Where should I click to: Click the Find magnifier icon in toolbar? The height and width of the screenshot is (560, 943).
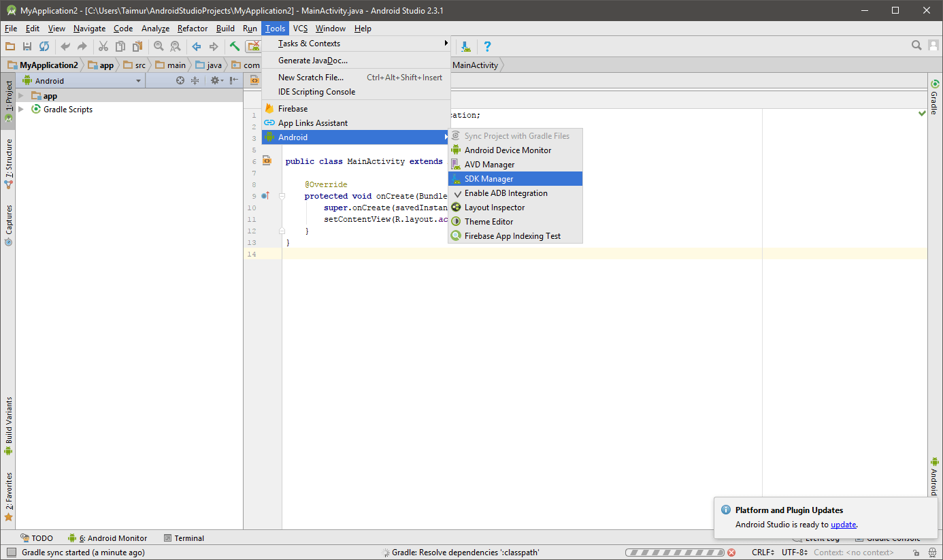click(x=159, y=46)
